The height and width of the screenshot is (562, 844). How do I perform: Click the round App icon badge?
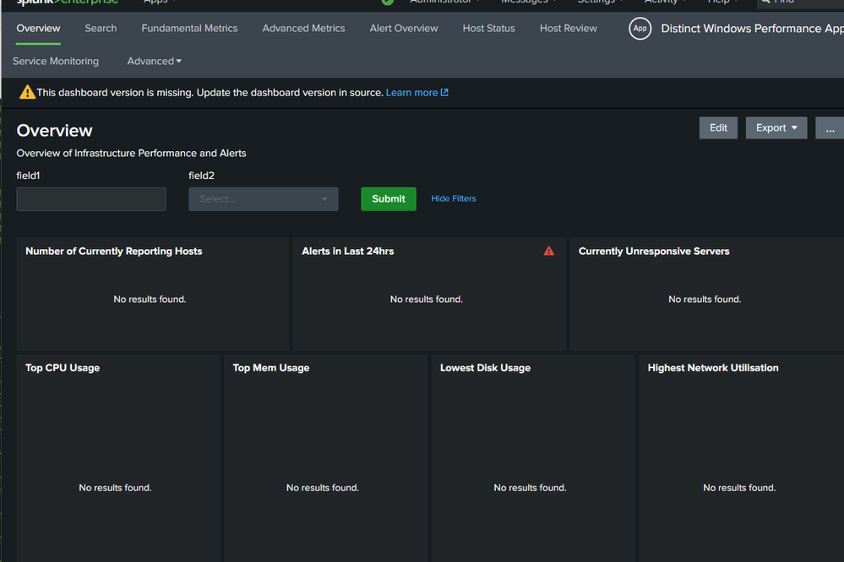click(x=640, y=29)
